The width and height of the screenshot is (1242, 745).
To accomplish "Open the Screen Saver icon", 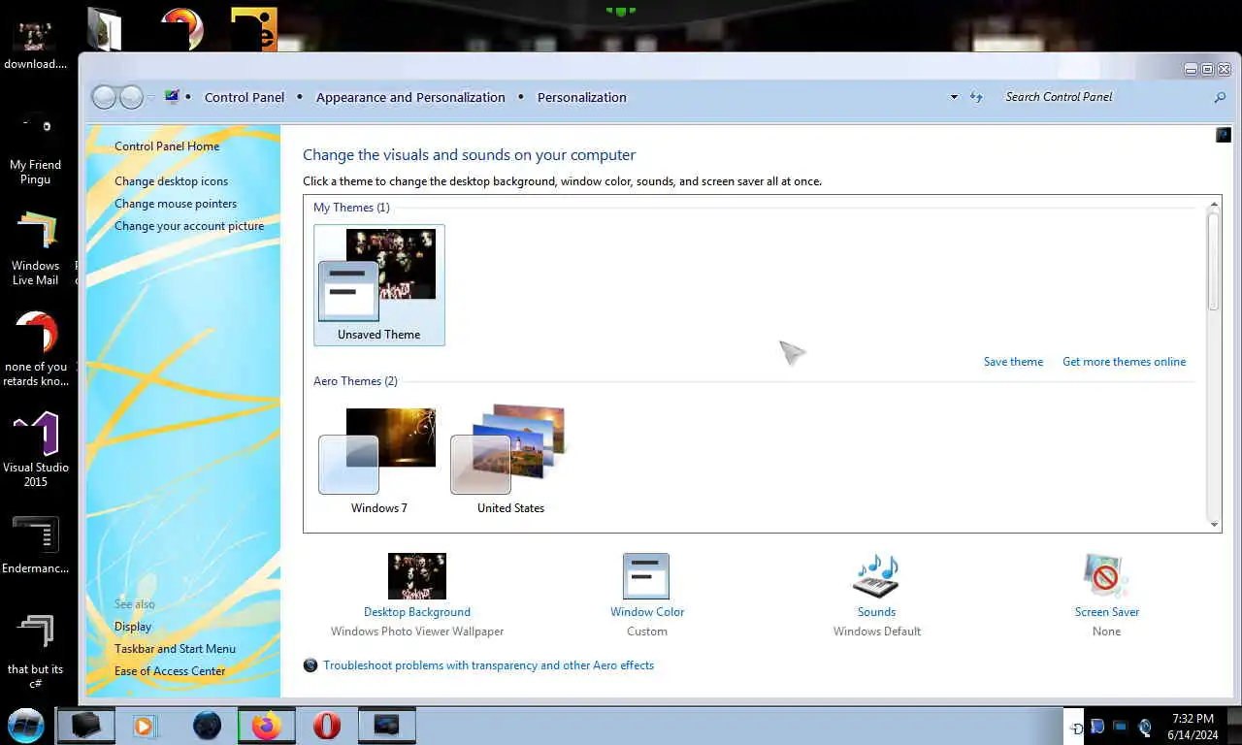I will [1106, 576].
